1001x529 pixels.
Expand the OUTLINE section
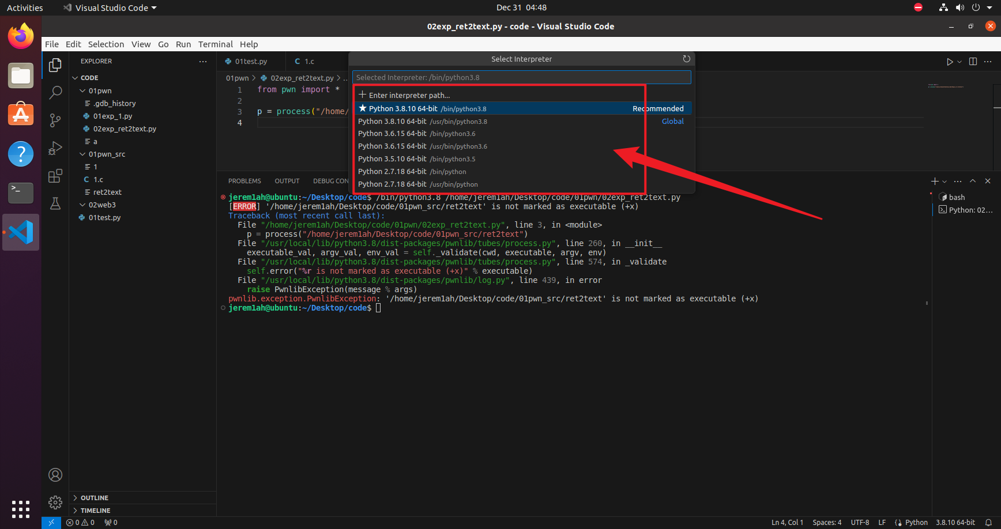[x=94, y=498]
